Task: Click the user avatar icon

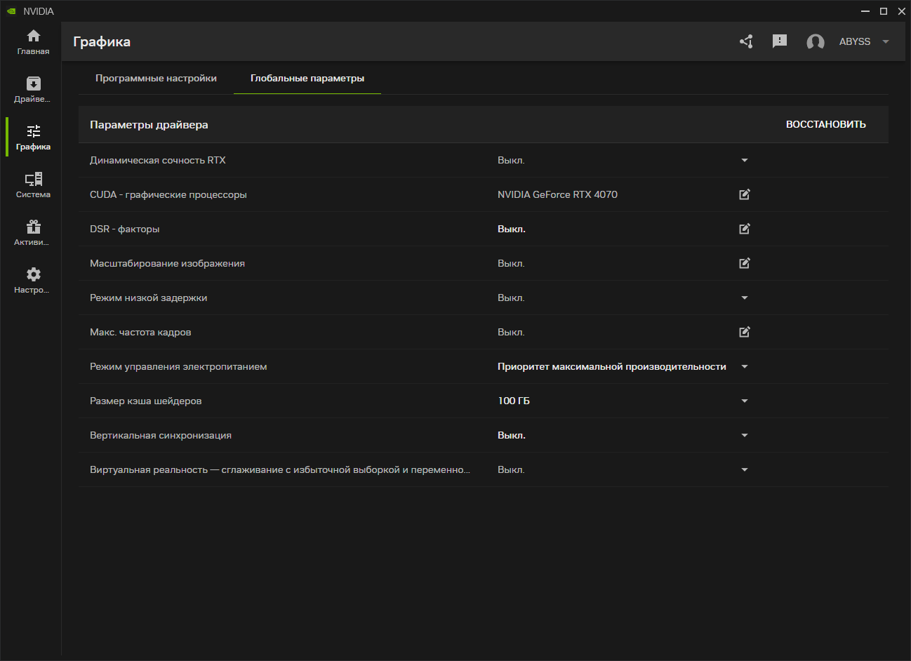Action: tap(815, 42)
